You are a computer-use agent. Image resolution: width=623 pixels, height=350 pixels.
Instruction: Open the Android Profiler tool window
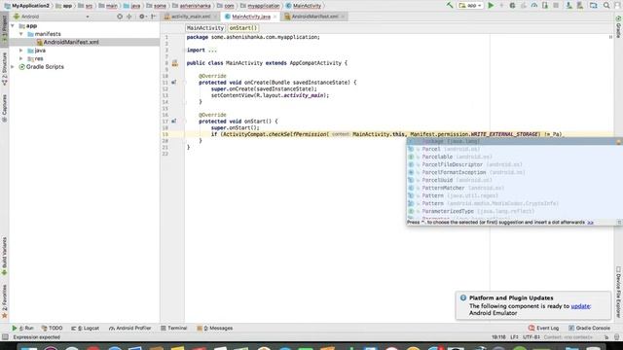point(129,329)
